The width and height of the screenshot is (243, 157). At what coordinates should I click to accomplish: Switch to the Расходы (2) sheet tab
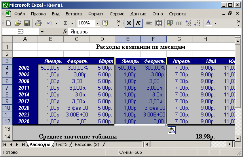click(87, 144)
